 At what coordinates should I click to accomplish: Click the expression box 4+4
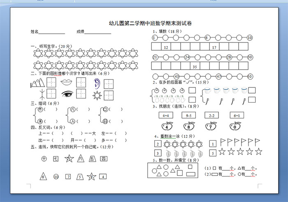click(166, 115)
